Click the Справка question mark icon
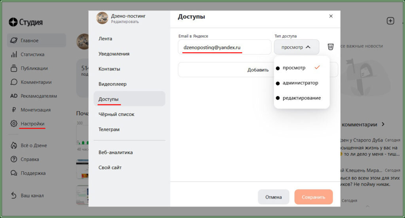 click(14, 159)
